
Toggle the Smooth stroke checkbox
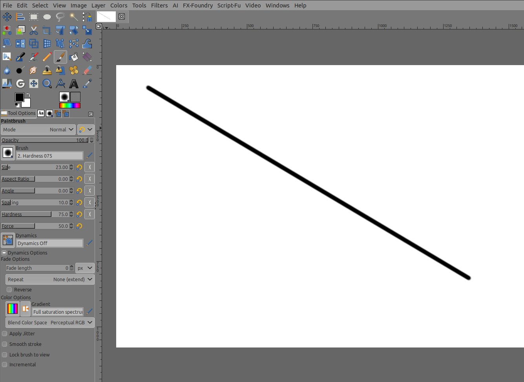5,344
